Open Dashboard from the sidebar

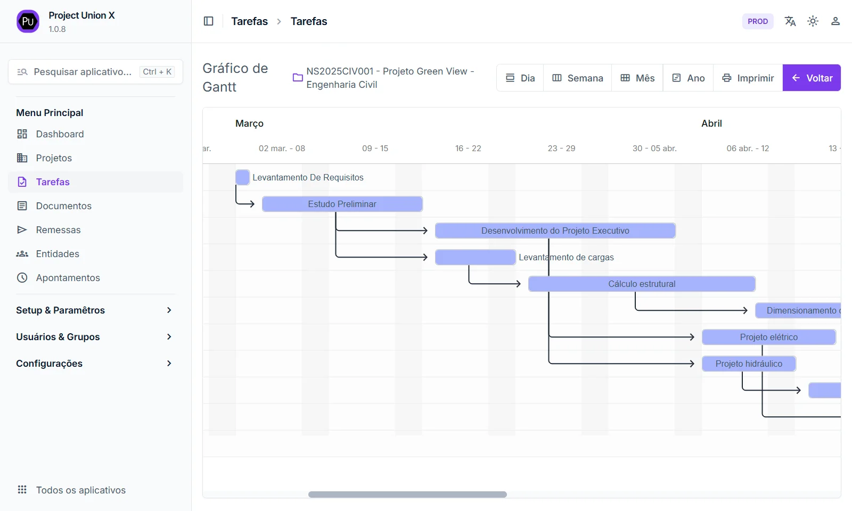pyautogui.click(x=60, y=134)
